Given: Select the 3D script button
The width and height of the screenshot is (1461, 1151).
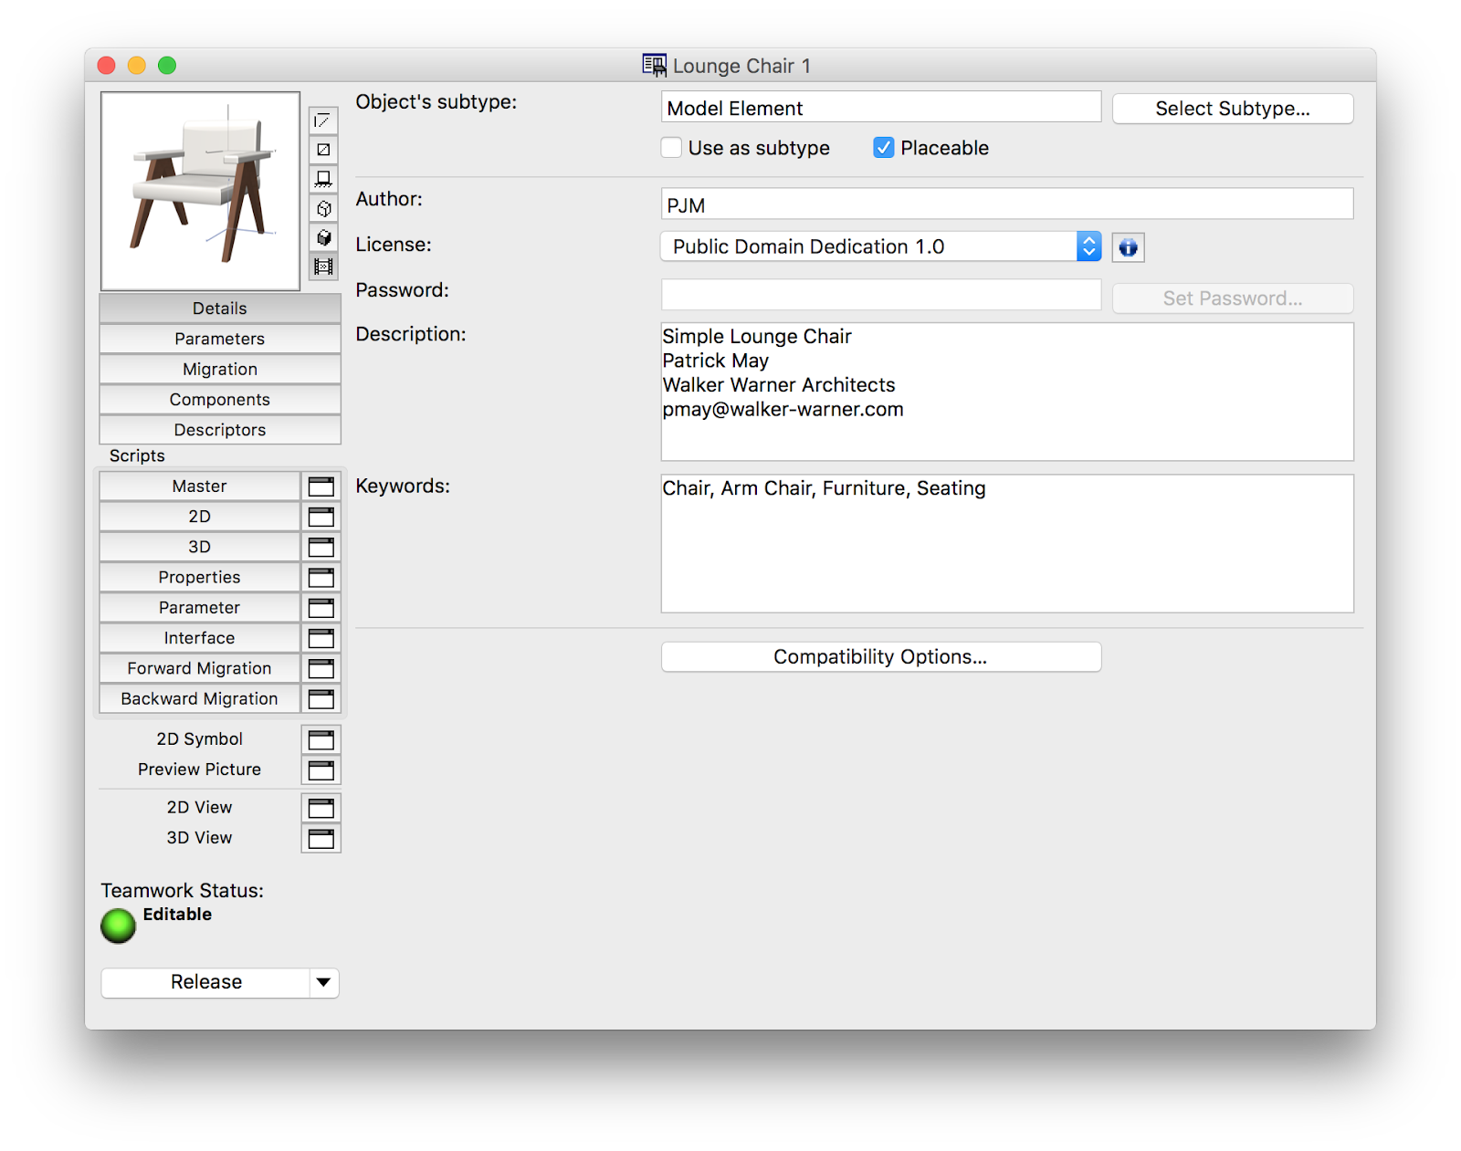Looking at the screenshot, I should (x=200, y=547).
